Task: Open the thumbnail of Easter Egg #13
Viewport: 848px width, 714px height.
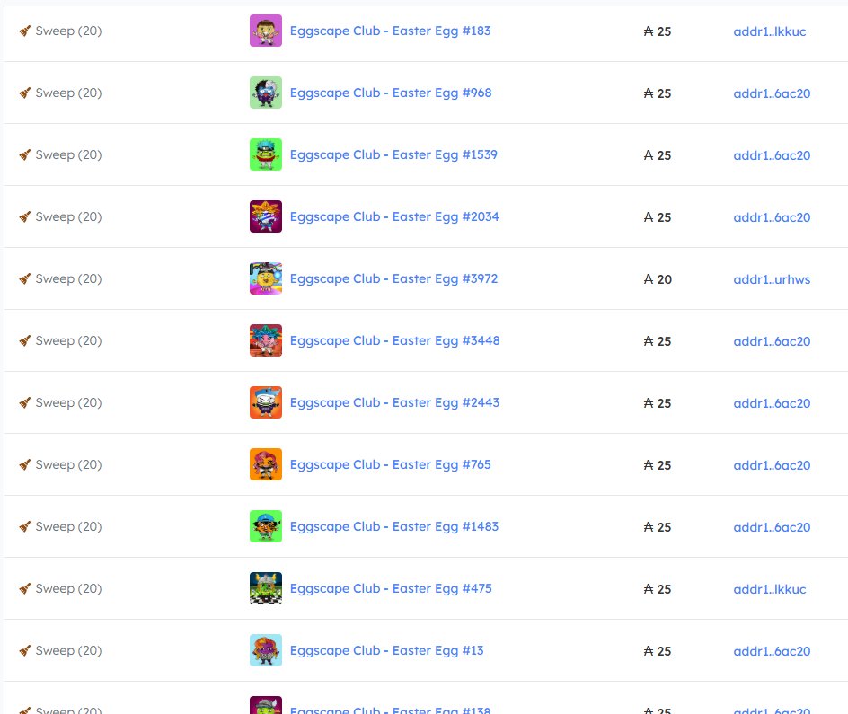Action: click(266, 650)
